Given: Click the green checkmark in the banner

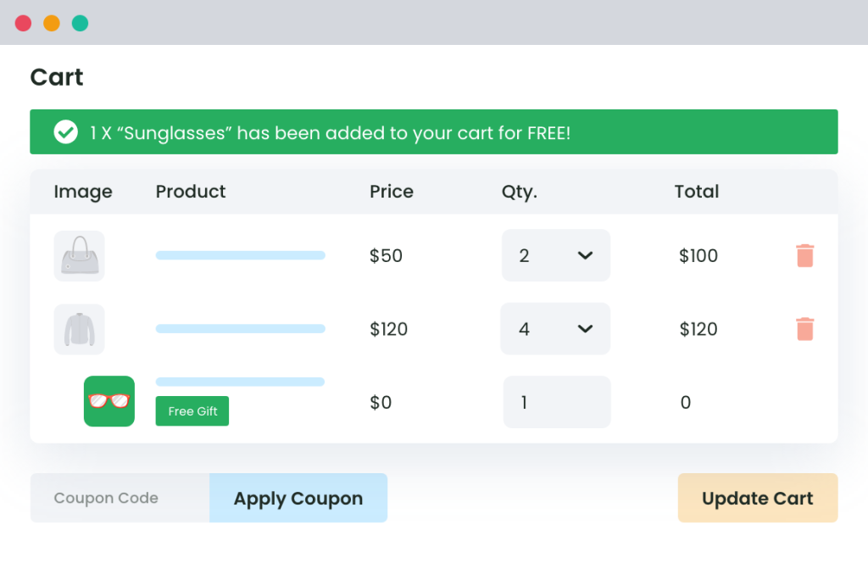Looking at the screenshot, I should pos(65,132).
